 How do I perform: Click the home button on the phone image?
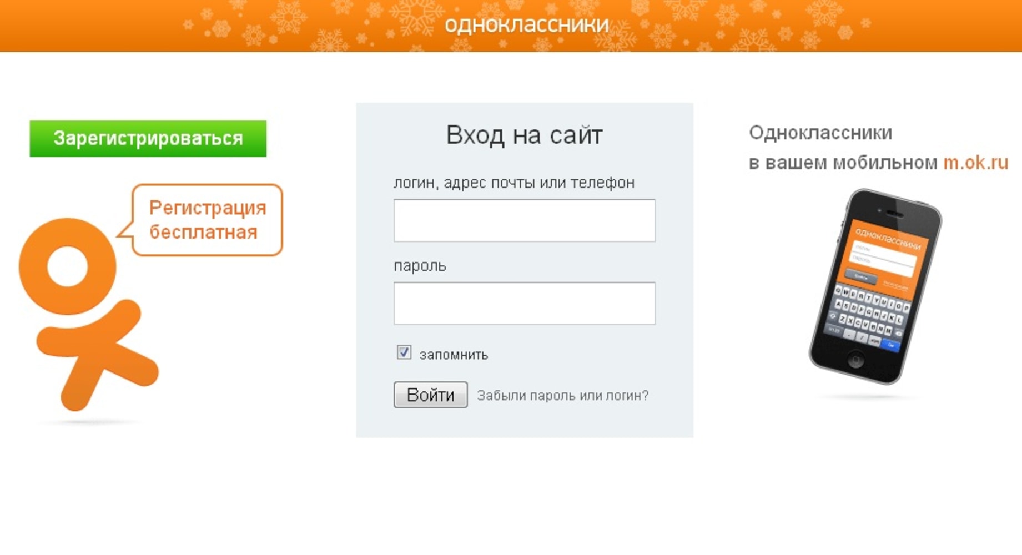click(855, 360)
